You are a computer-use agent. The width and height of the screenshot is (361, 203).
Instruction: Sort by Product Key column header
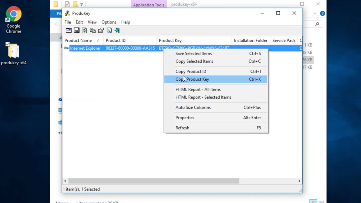(x=194, y=41)
